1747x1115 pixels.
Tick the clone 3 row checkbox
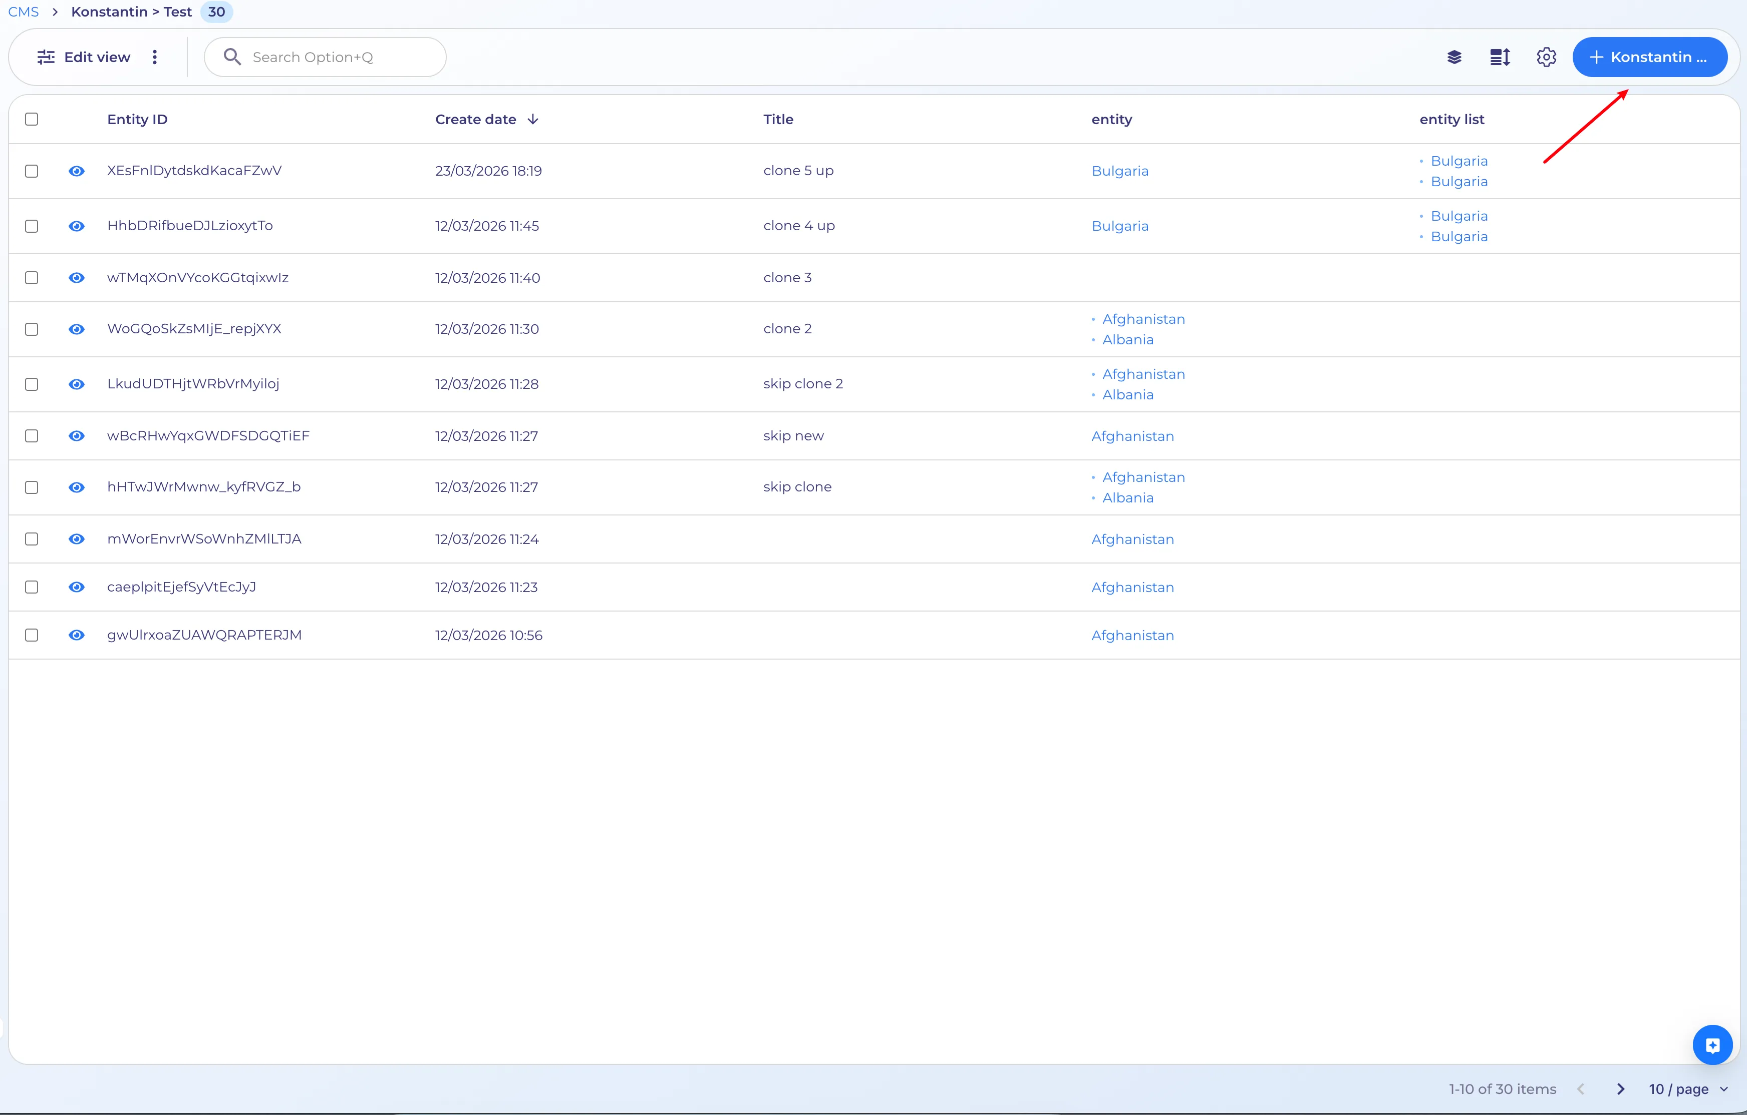tap(31, 278)
